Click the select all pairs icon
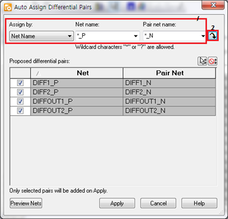 [x=202, y=61]
